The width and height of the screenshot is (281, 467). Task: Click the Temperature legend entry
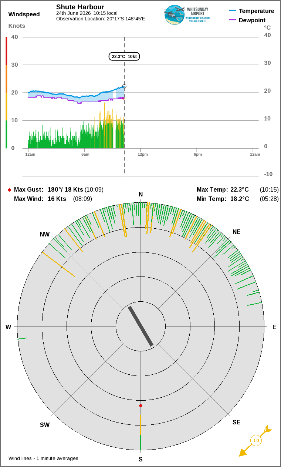pos(251,11)
